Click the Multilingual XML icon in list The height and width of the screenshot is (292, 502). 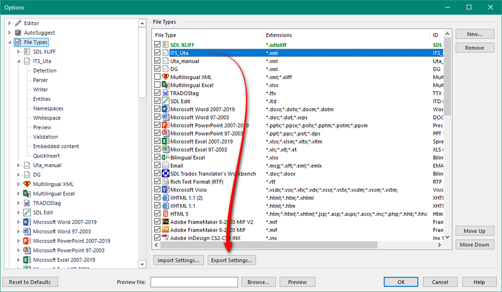point(166,77)
